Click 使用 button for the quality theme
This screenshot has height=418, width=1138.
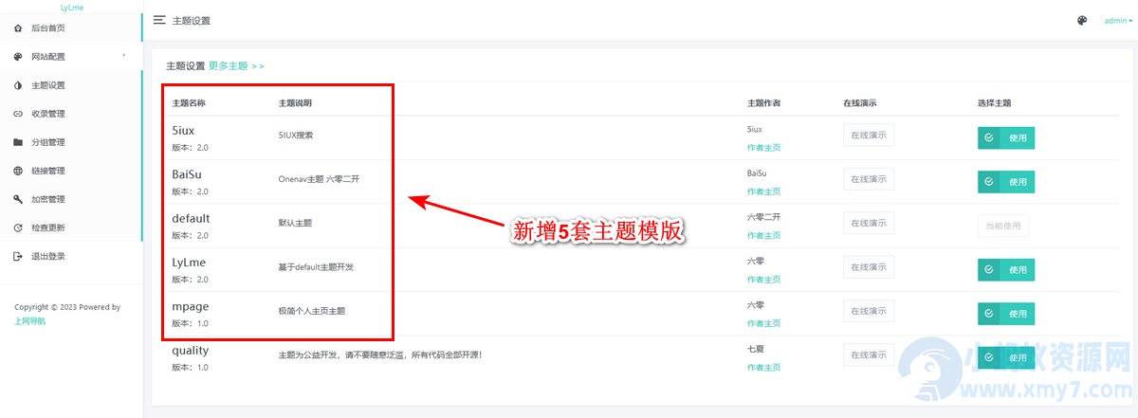click(1006, 357)
